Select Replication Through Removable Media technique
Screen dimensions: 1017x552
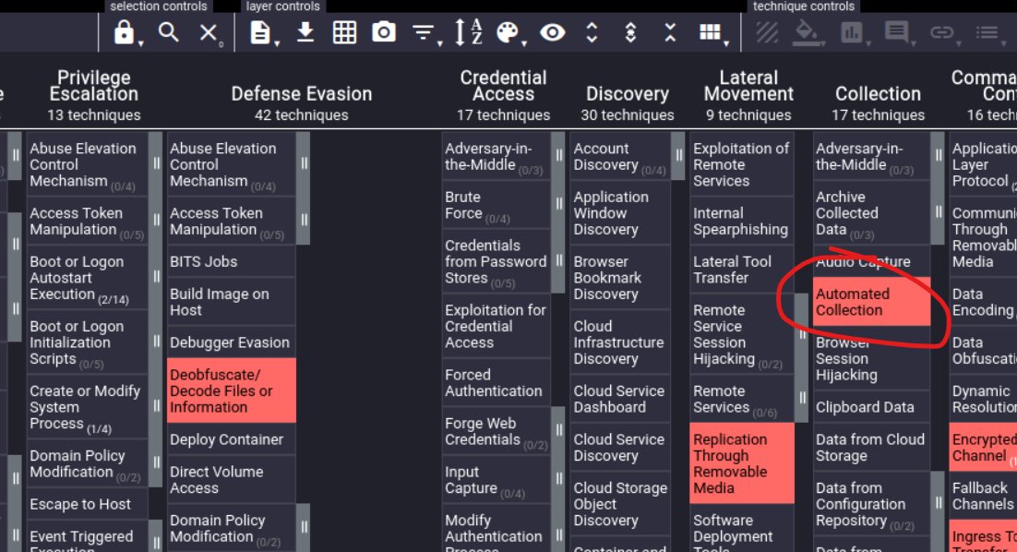click(x=742, y=463)
